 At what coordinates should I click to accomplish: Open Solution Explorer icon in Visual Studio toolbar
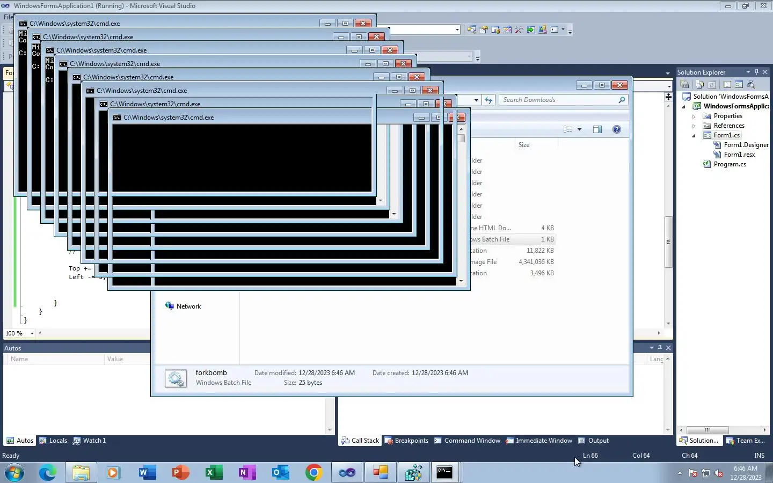coord(472,30)
